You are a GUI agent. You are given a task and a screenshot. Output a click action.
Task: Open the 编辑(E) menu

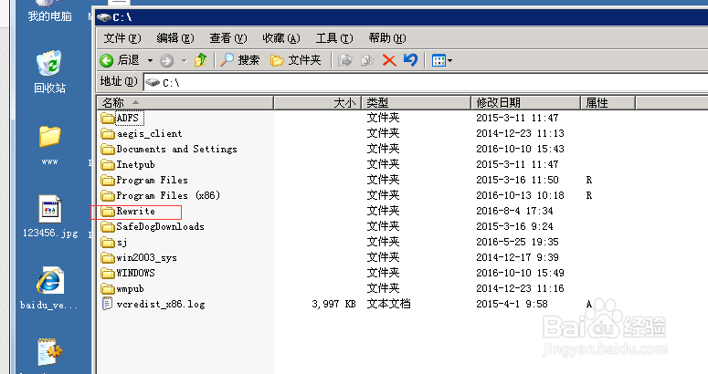pos(175,38)
